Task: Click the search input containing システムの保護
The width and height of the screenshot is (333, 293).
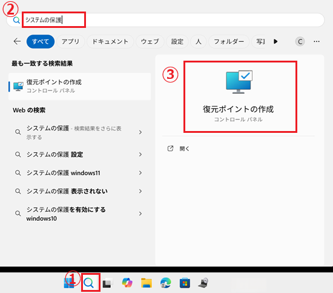Action: pyautogui.click(x=166, y=20)
